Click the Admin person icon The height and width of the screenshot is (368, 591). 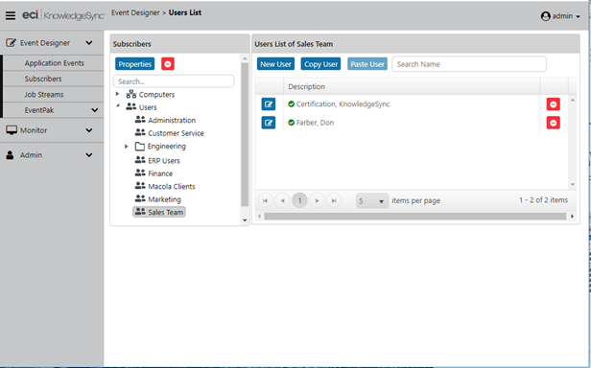(x=10, y=155)
